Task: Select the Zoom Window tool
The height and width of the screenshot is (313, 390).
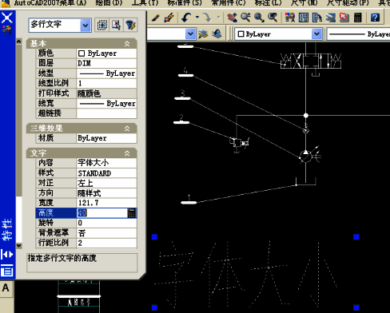Action: [259, 18]
